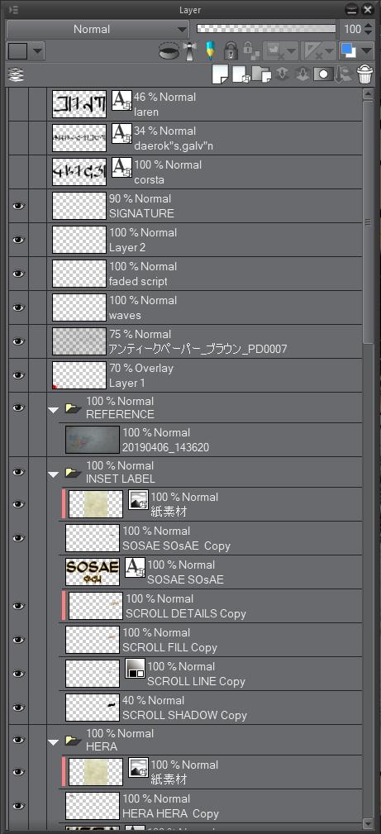This screenshot has width=381, height=834.
Task: Click the Lock Layer padlock icon
Action: click(231, 51)
